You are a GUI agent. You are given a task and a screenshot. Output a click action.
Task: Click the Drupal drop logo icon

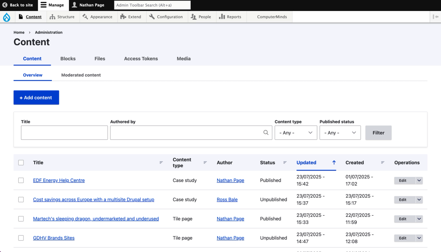tap(7, 17)
